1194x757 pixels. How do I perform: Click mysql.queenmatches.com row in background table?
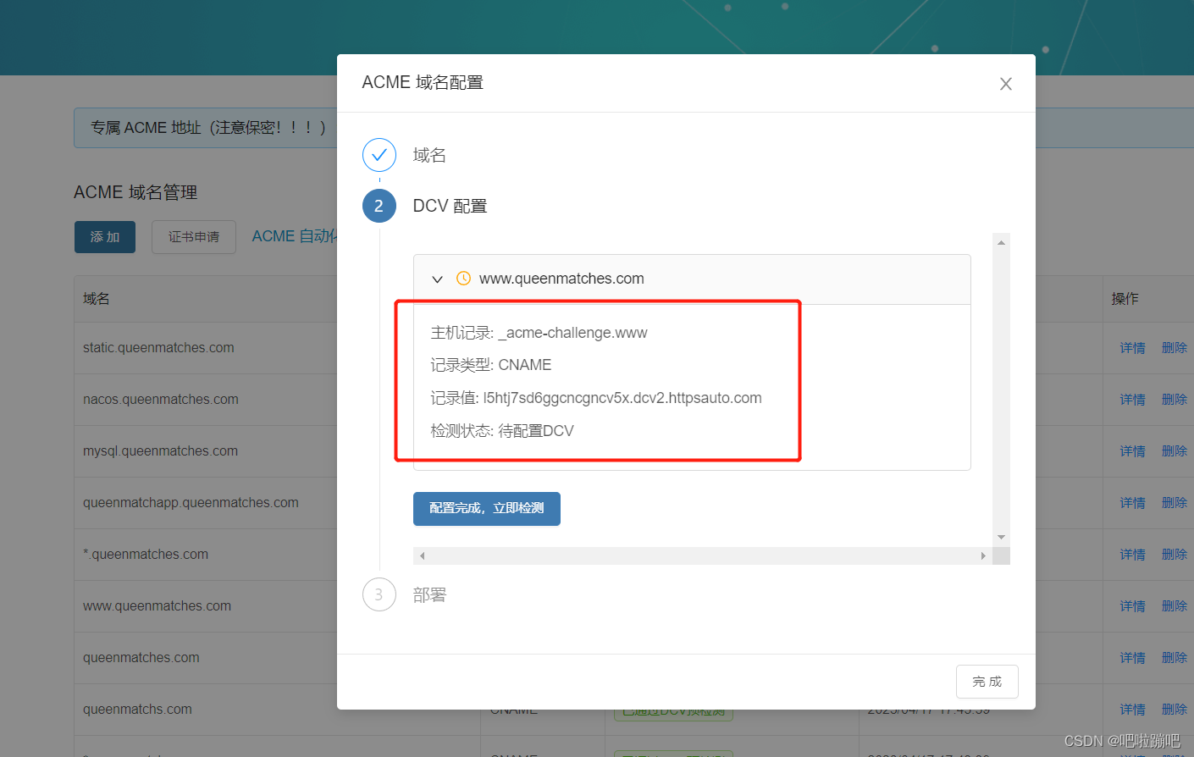(160, 450)
